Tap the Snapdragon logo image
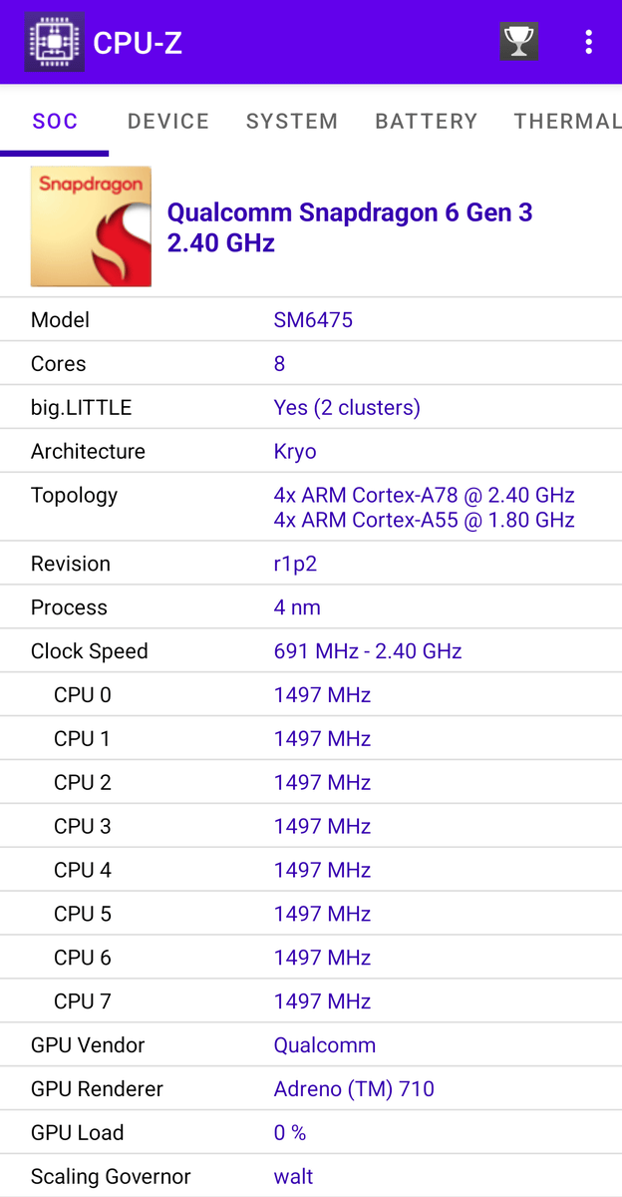 [91, 226]
